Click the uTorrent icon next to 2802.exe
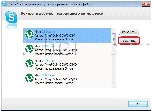 coord(29,49)
